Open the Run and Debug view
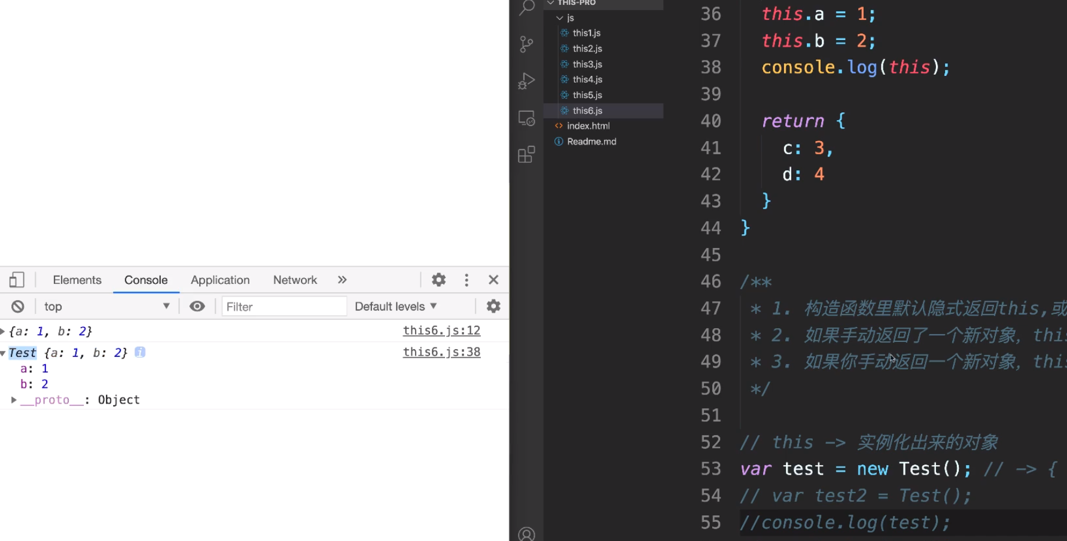 pyautogui.click(x=526, y=81)
